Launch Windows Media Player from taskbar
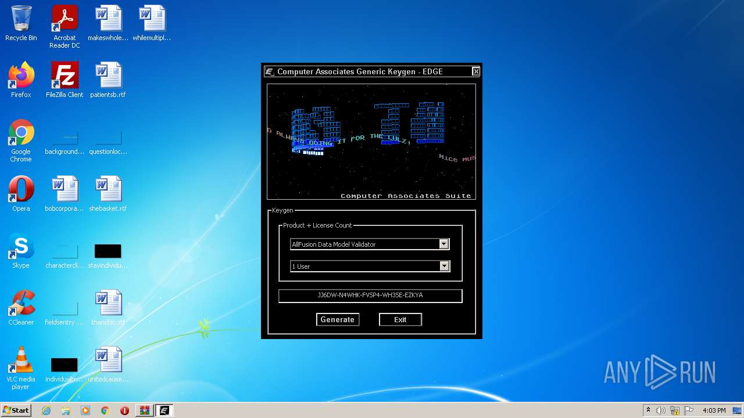Image resolution: width=744 pixels, height=418 pixels. [x=85, y=410]
